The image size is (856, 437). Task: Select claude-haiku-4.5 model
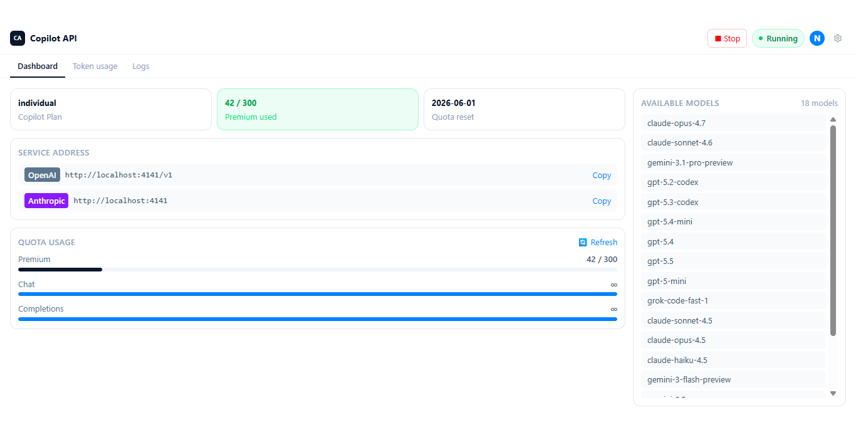click(x=733, y=360)
